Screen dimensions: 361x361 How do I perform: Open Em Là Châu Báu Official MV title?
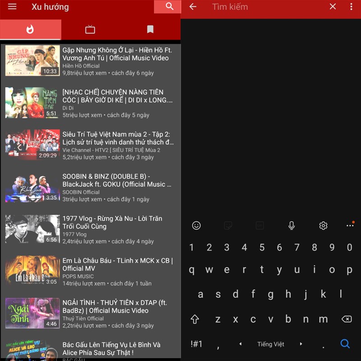pyautogui.click(x=118, y=264)
